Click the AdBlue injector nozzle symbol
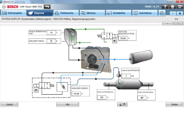The image size is (184, 128). 119,75
